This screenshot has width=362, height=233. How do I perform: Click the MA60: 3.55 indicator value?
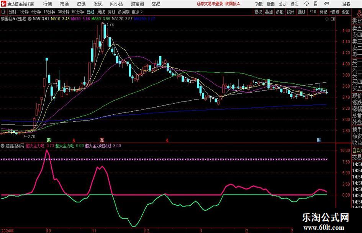click(101, 19)
